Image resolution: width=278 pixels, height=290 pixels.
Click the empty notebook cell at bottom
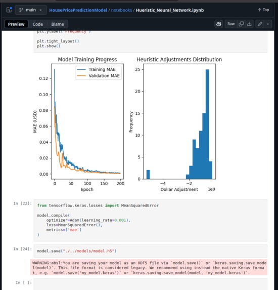click(150, 284)
